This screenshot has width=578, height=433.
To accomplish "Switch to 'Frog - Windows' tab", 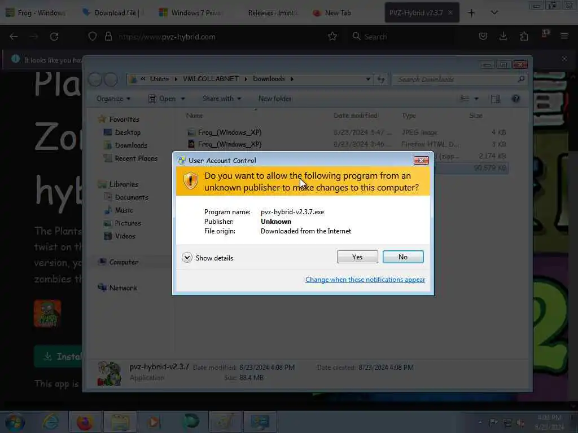I will [x=37, y=13].
